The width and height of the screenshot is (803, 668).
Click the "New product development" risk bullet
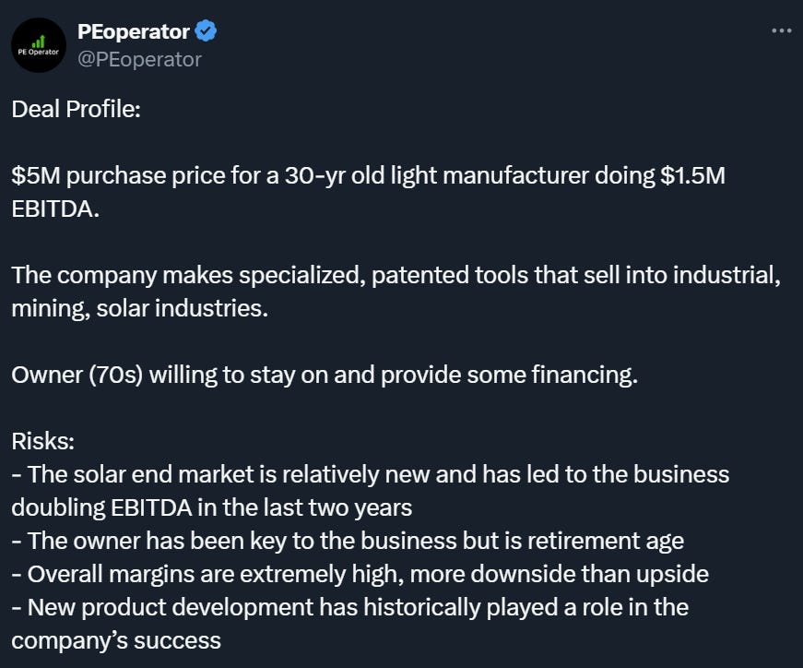point(349,607)
